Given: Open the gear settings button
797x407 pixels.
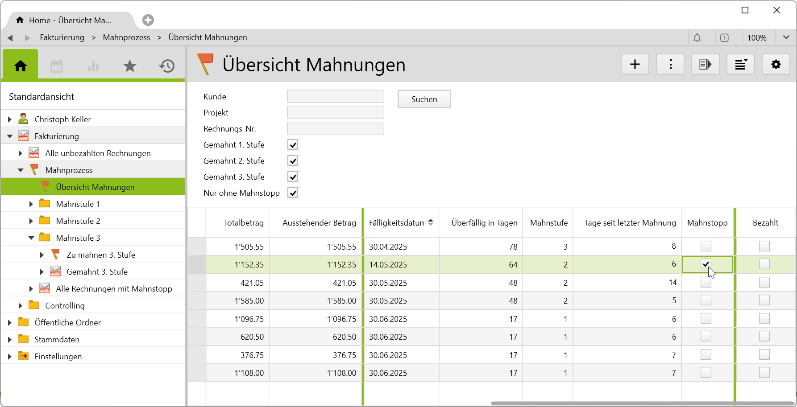Looking at the screenshot, I should 776,65.
